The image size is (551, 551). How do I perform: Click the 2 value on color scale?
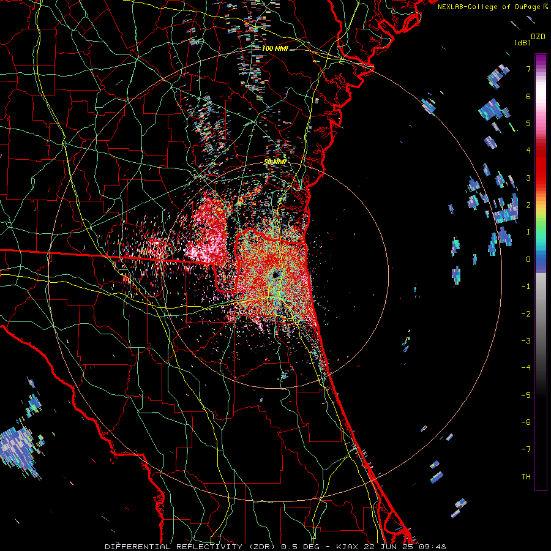click(528, 205)
